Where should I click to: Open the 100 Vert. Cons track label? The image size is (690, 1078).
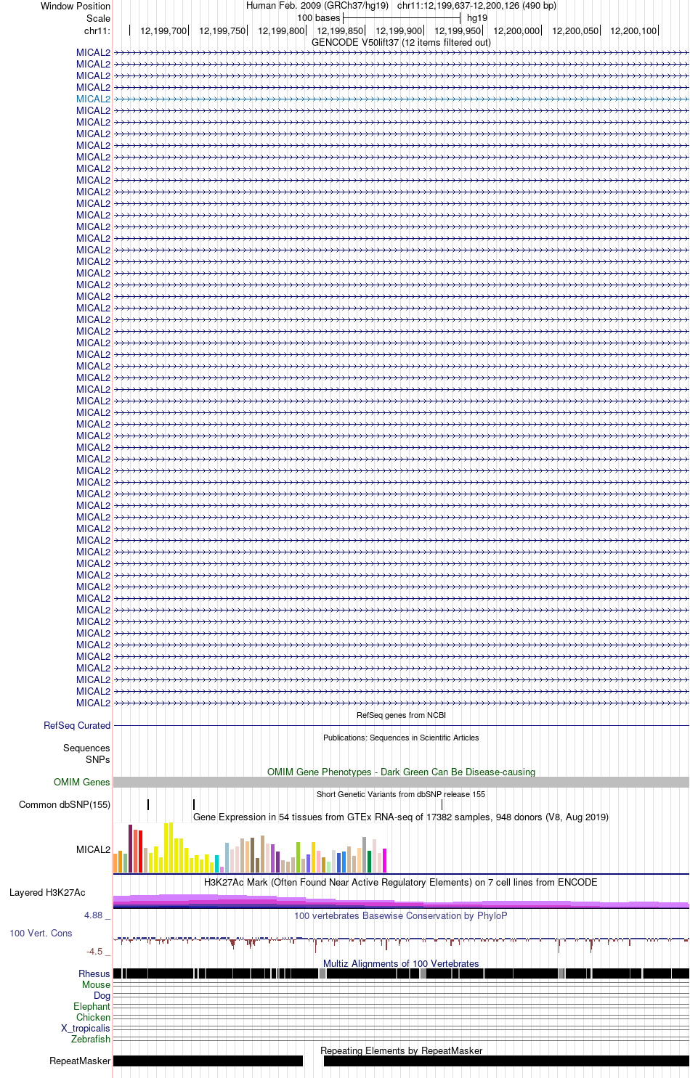(41, 933)
